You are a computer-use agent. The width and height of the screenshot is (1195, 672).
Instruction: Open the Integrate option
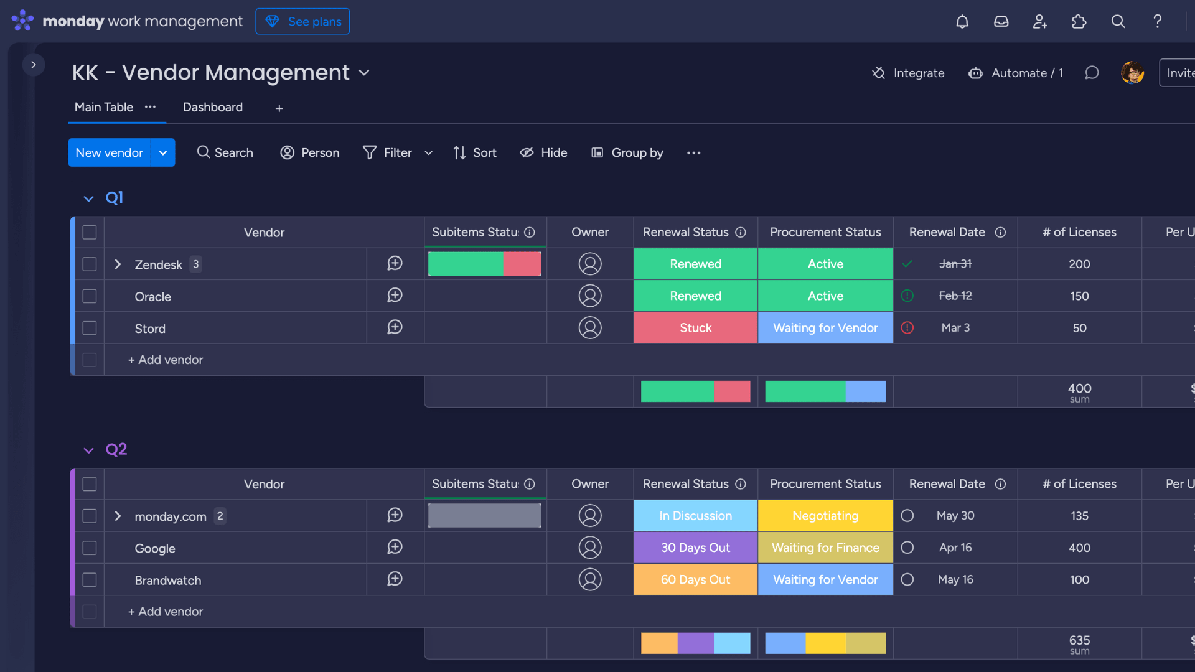point(908,73)
